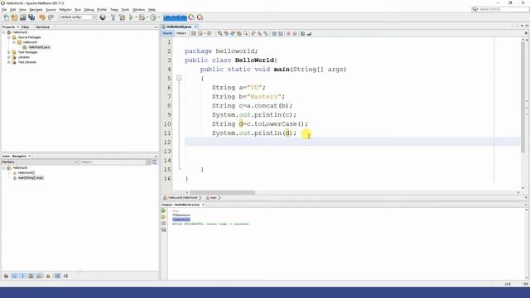Click the Open Project toolbar icon
Viewport: 530px width, 298px height.
coord(22,17)
